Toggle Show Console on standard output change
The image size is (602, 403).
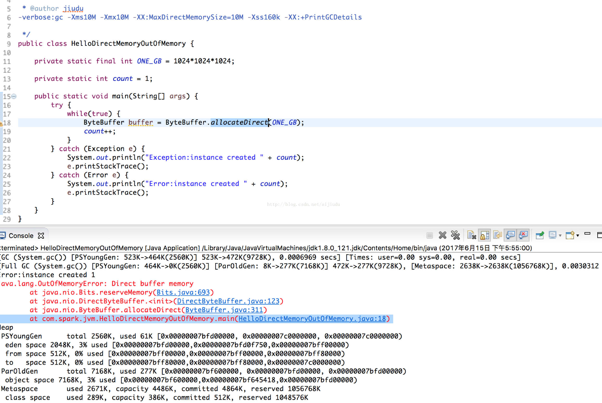(x=510, y=235)
